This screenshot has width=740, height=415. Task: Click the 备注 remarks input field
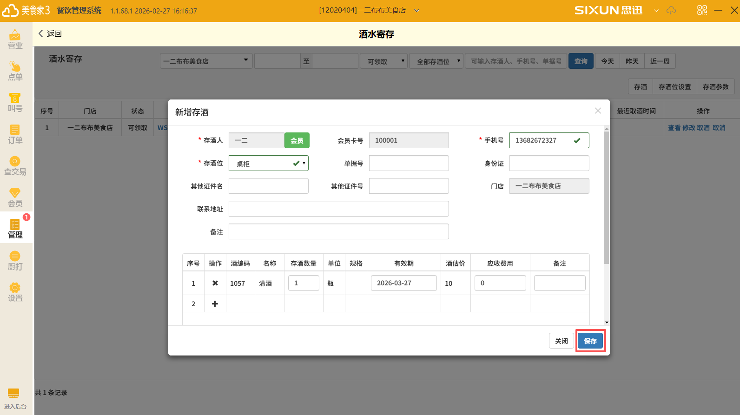pyautogui.click(x=338, y=231)
